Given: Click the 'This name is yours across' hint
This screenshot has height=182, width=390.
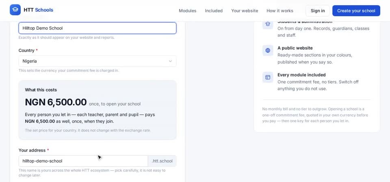Looking at the screenshot, I should tap(92, 173).
